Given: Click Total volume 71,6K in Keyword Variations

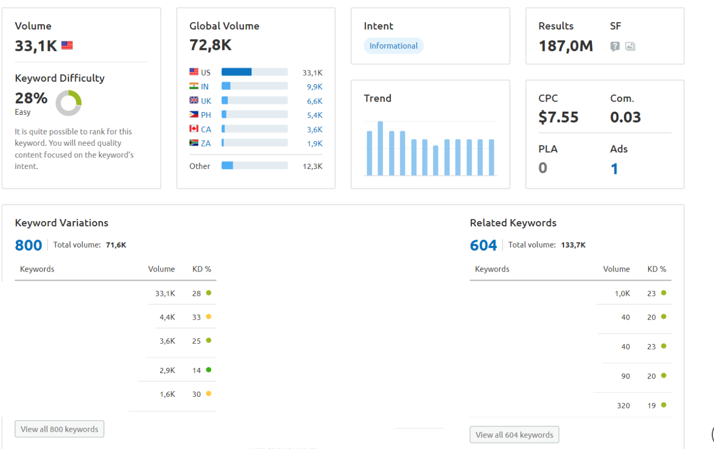Looking at the screenshot, I should [x=90, y=245].
